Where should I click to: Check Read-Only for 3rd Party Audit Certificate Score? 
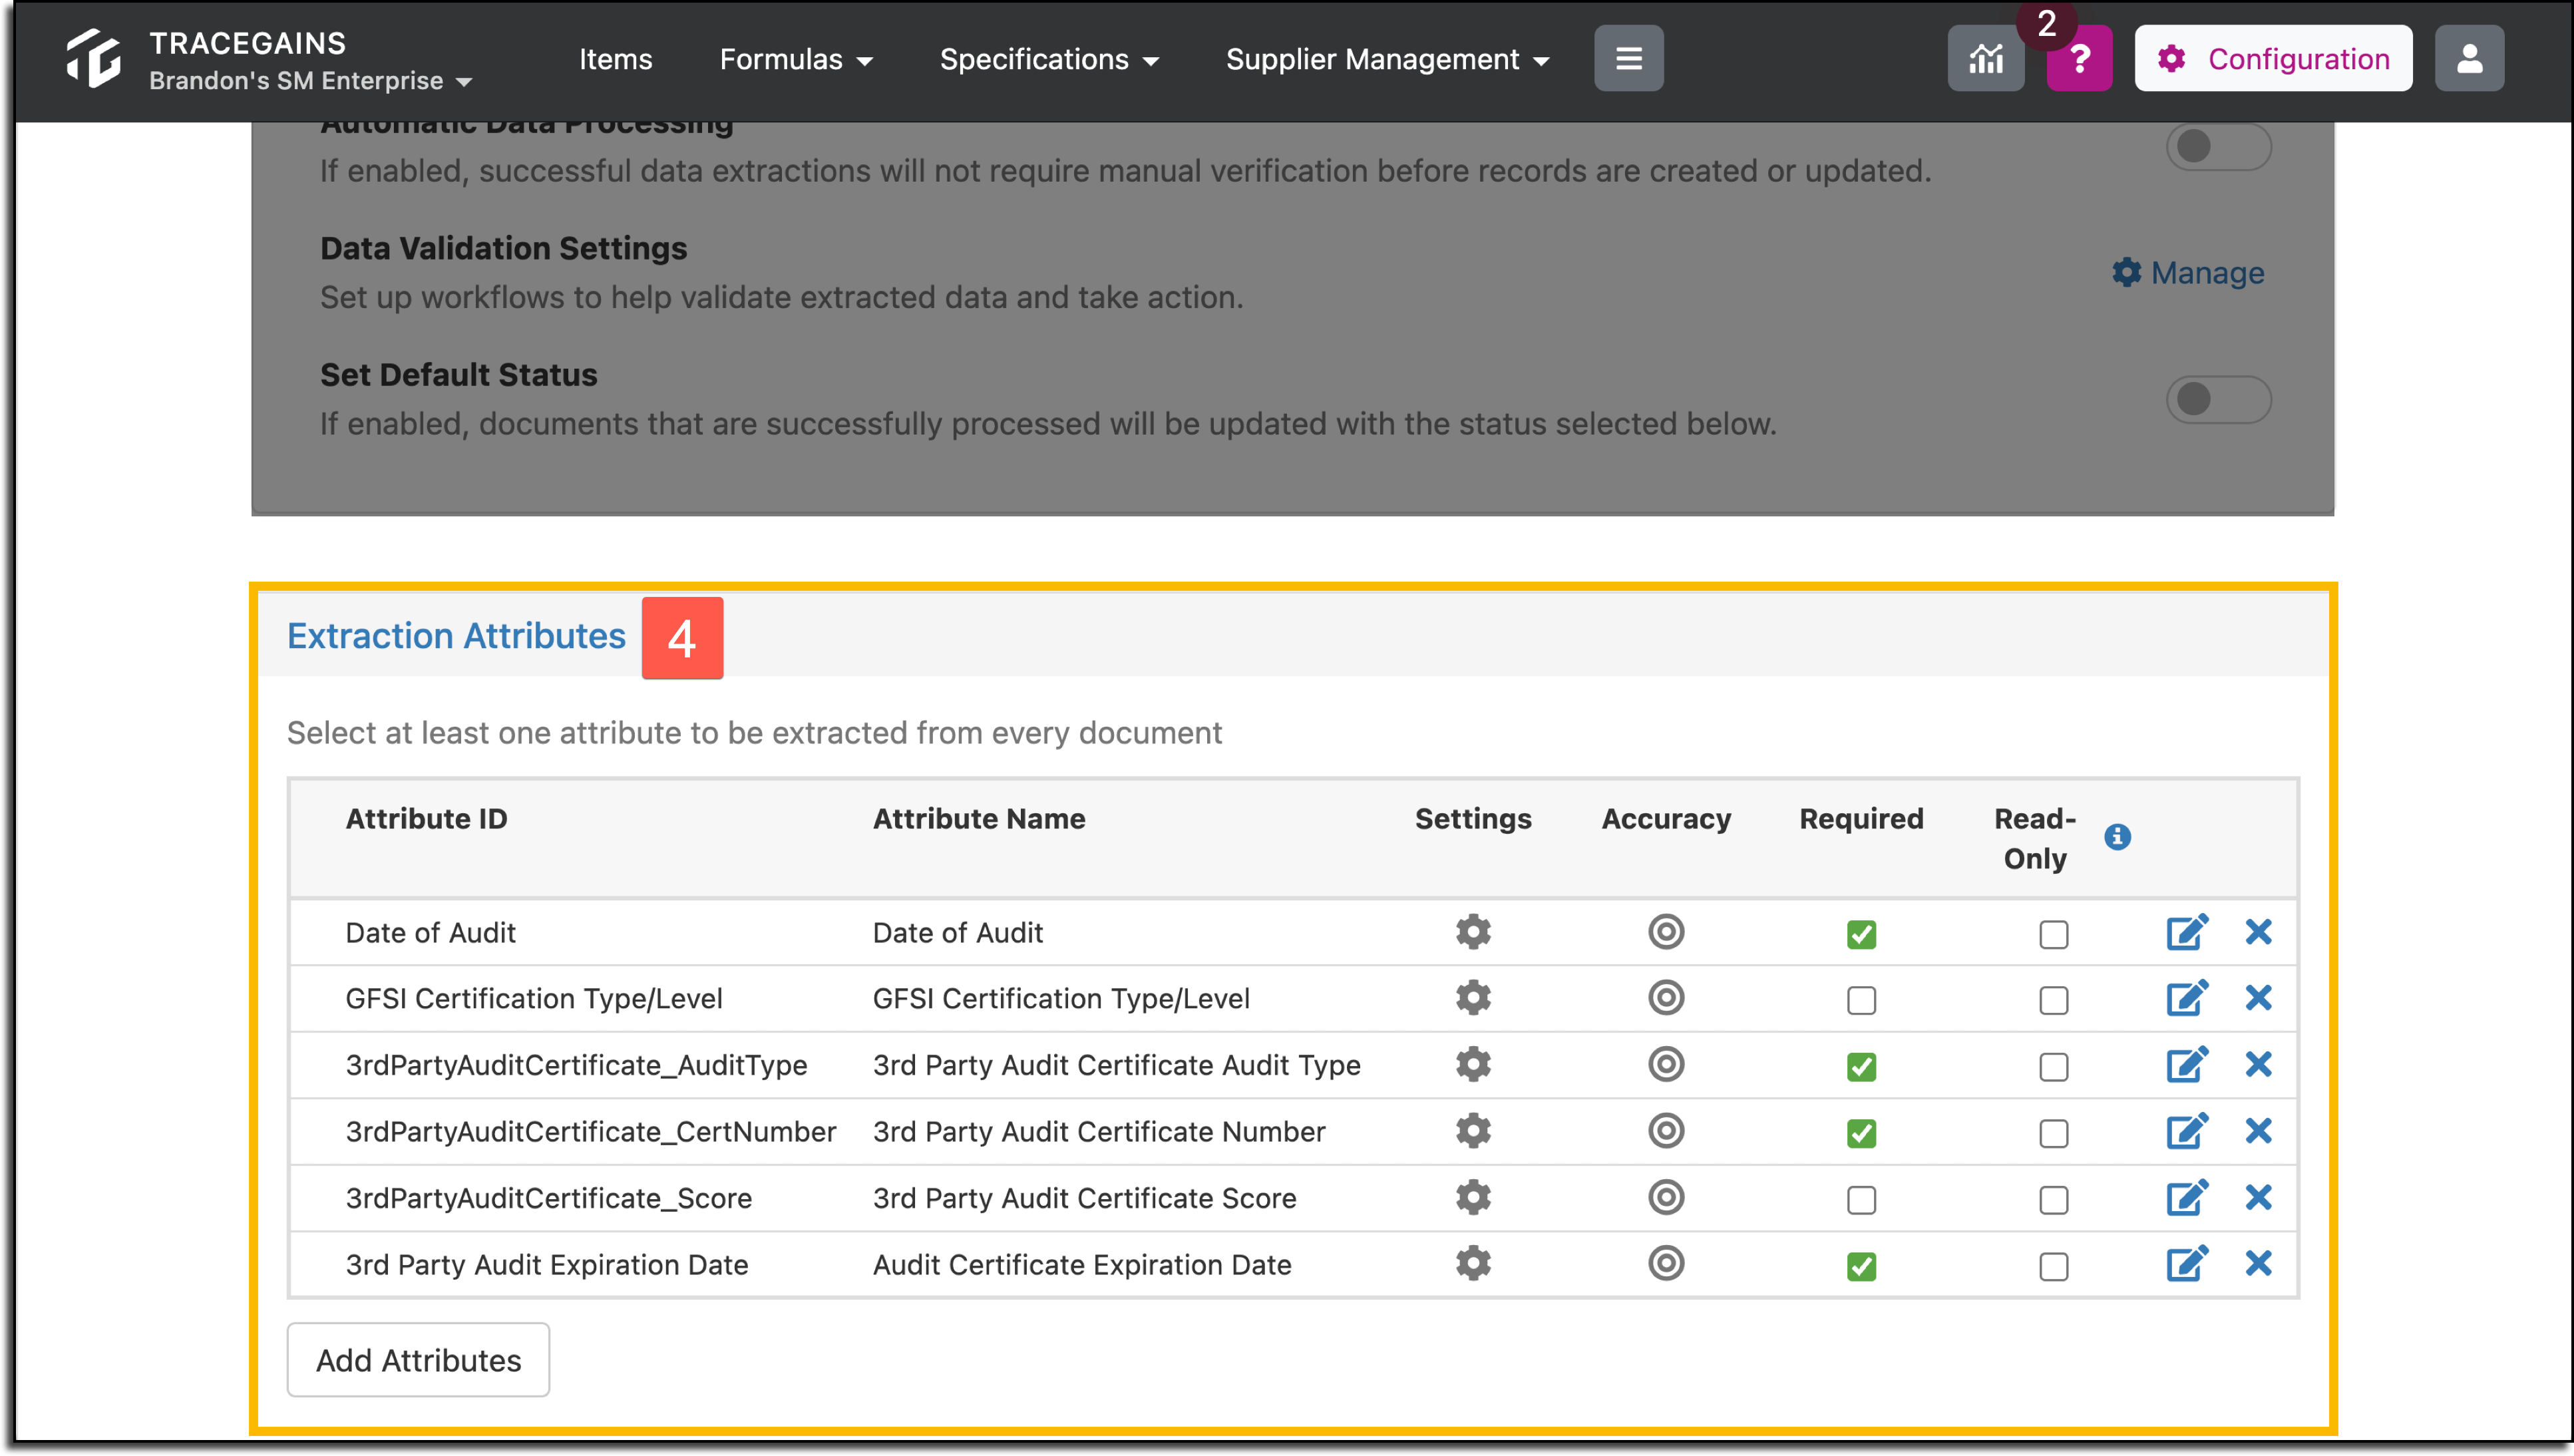[2053, 1200]
